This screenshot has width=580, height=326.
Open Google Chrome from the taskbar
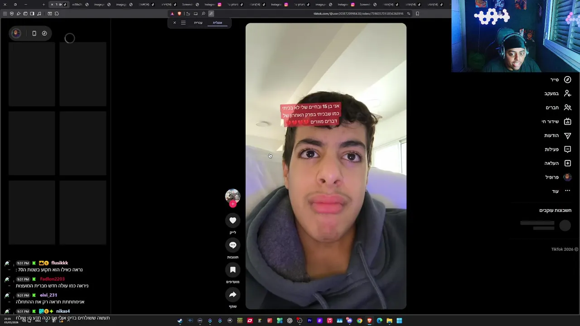[x=359, y=321]
